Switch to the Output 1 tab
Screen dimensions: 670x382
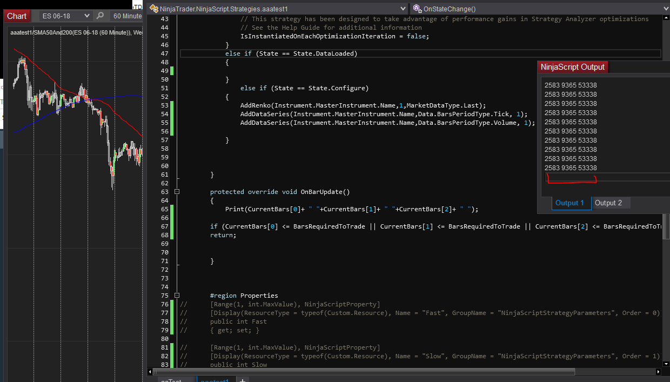click(x=570, y=203)
